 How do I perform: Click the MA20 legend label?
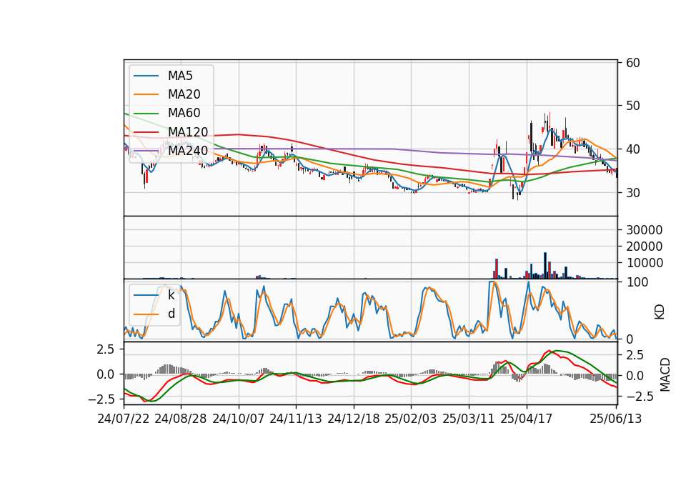tap(184, 94)
